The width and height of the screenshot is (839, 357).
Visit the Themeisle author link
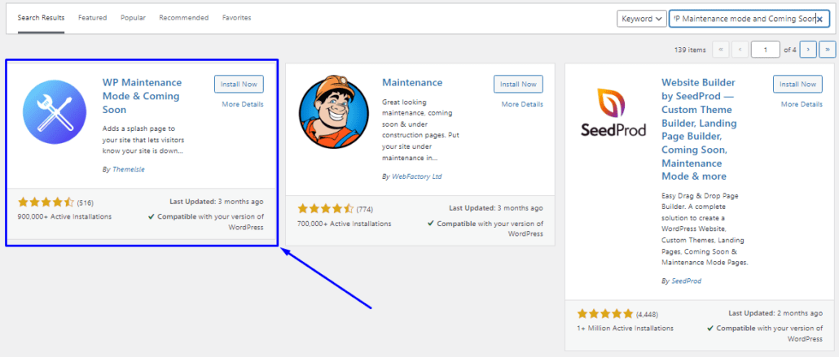coord(129,169)
